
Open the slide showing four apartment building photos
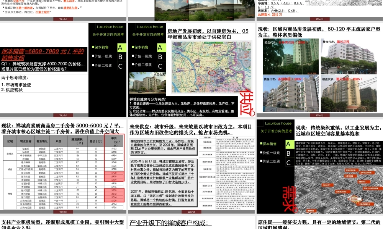tap(319, 70)
